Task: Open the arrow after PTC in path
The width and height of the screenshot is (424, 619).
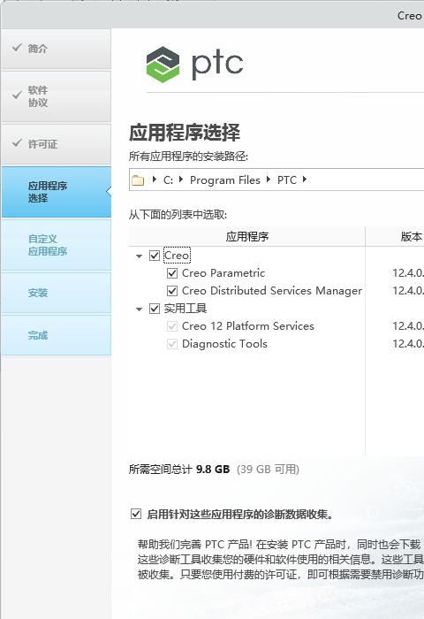Action: (x=305, y=180)
